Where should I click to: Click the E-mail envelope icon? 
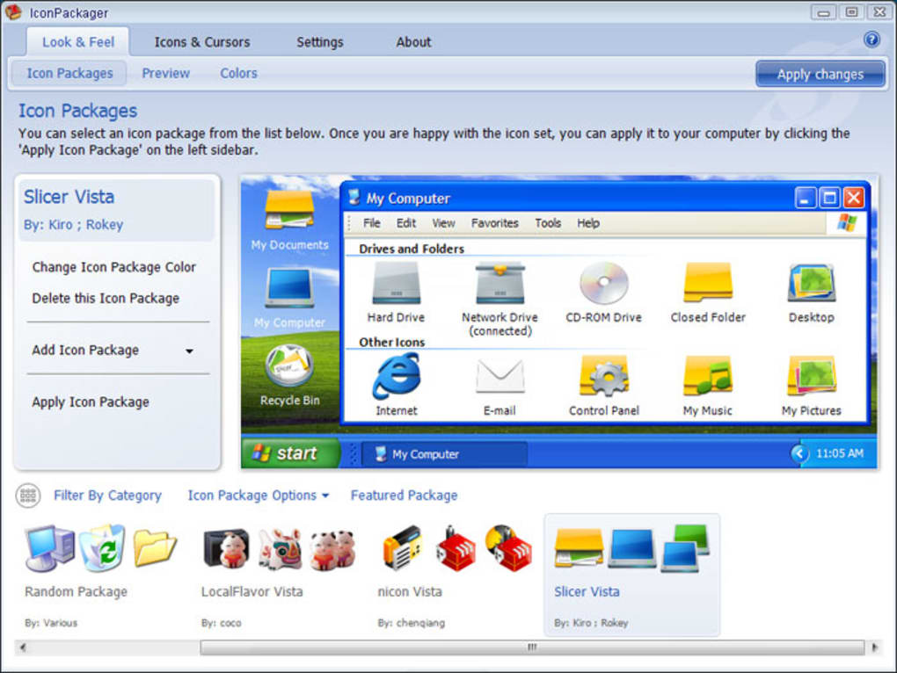coord(500,378)
